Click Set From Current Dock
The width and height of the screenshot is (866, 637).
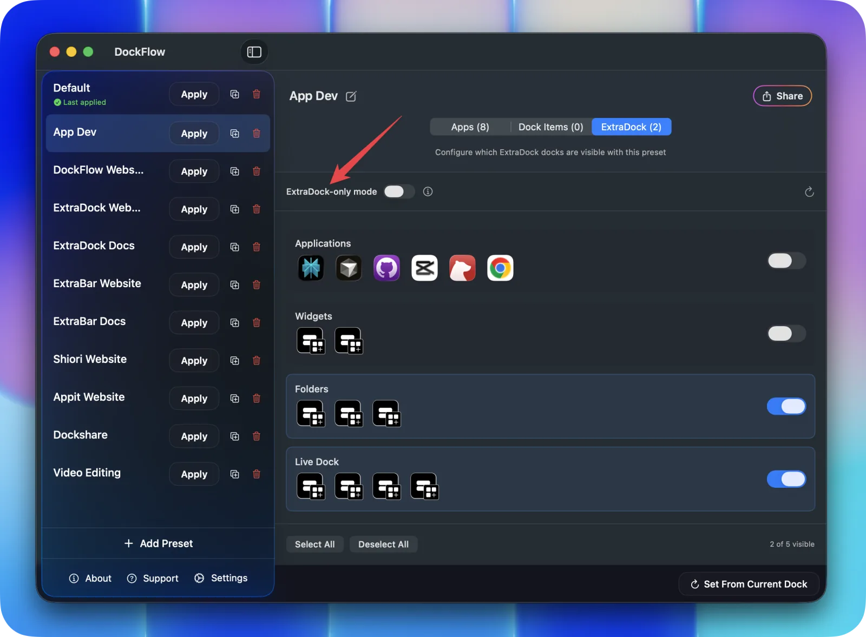(x=749, y=584)
